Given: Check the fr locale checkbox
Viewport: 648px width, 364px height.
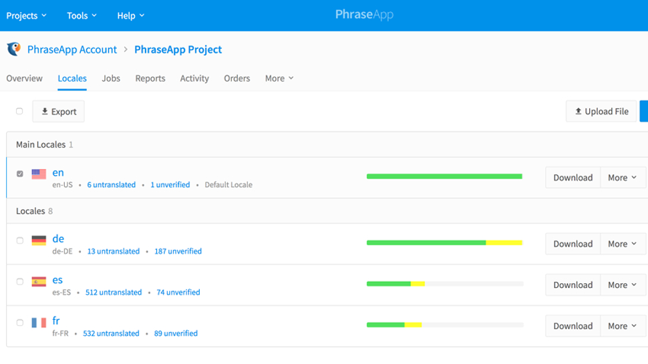Looking at the screenshot, I should (20, 323).
